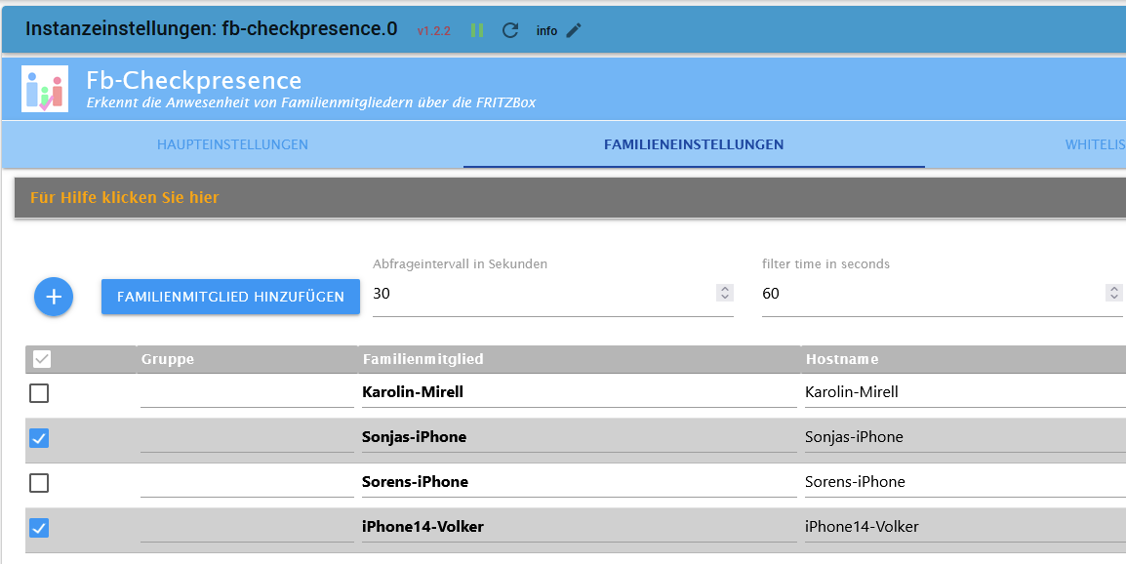Click the Hostname field of iPhone14-Volker
Viewport: 1126px width, 564px height.
961,527
